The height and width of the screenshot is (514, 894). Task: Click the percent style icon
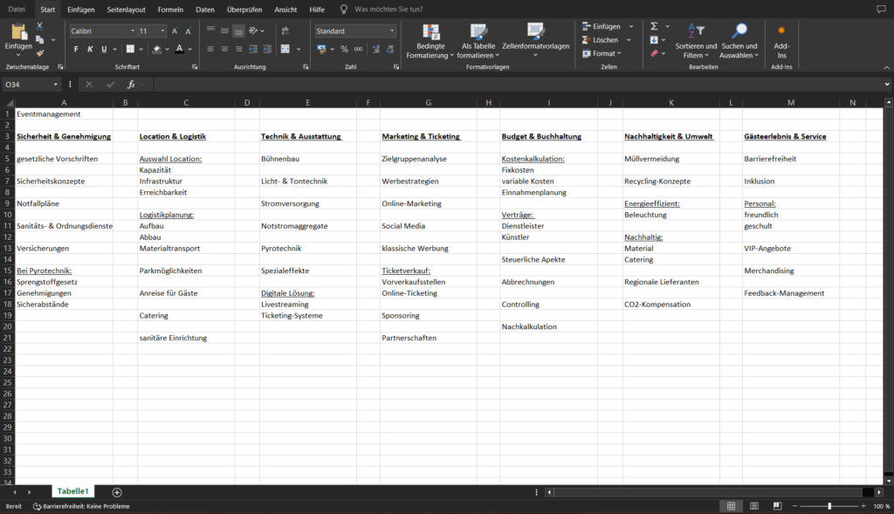[x=344, y=49]
